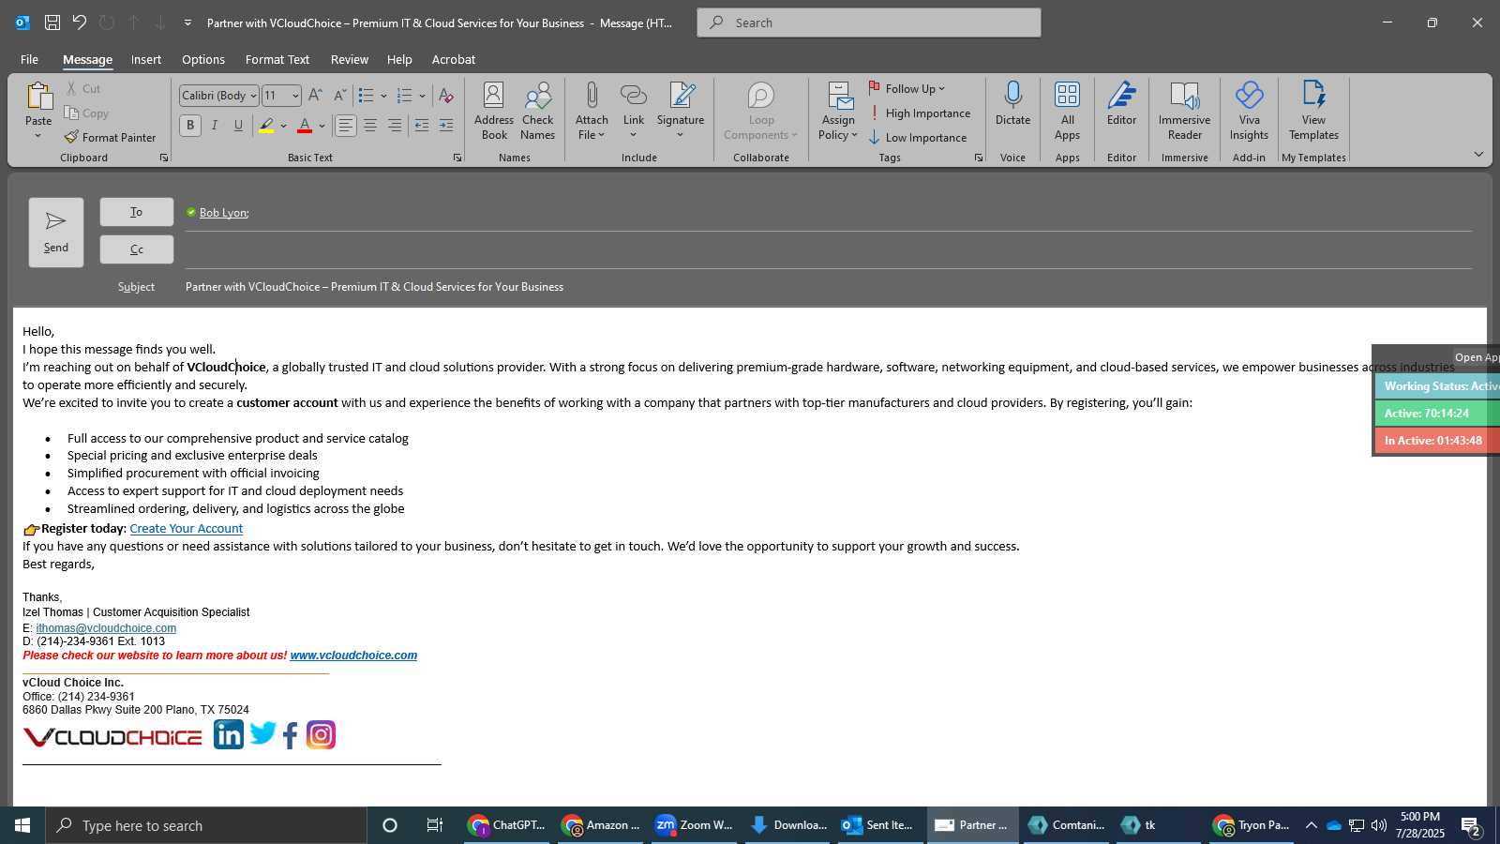Send the email message

tap(56, 233)
